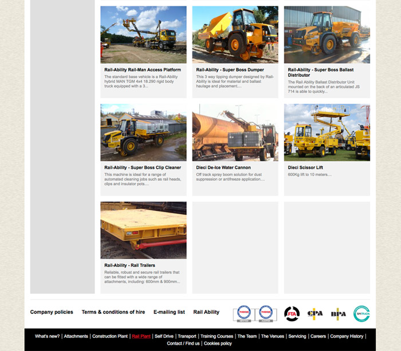Screen dimensions: 401x351
Task: Click the CPA logo
Action: click(315, 314)
